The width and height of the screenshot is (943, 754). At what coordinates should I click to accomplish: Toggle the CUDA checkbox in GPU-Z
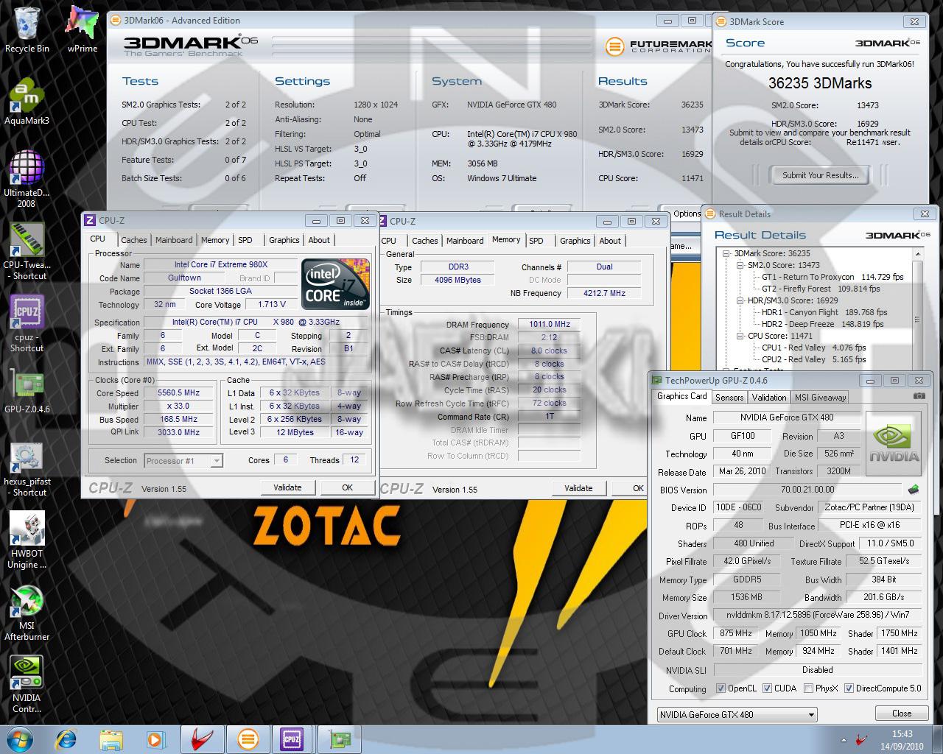(x=767, y=688)
